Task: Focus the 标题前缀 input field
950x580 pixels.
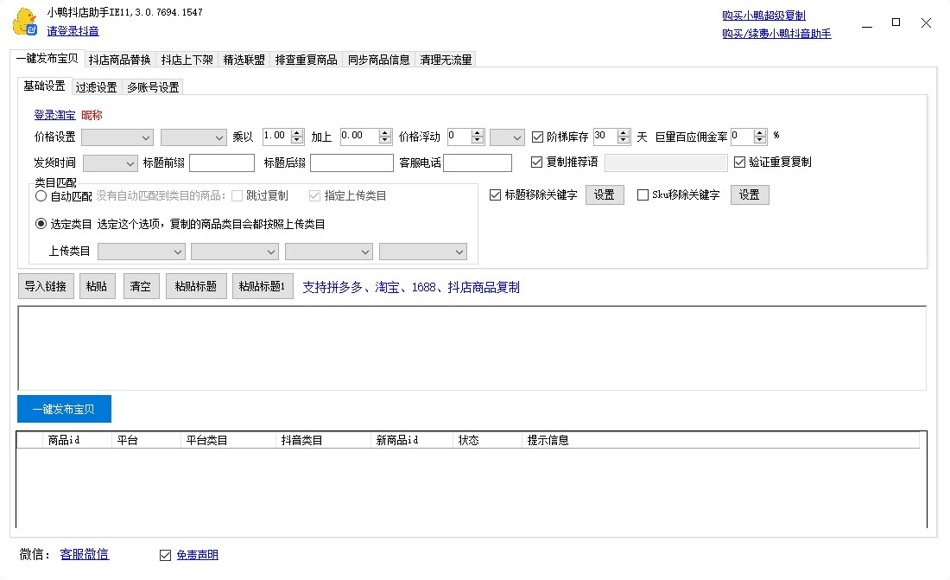Action: click(x=222, y=163)
